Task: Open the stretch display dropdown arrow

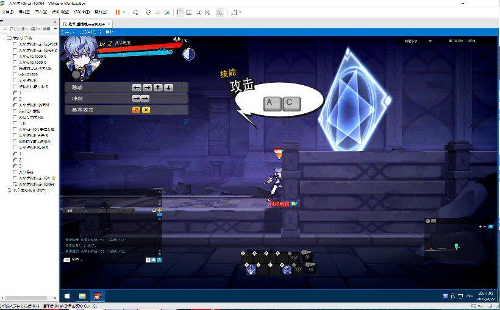Action: (240, 12)
